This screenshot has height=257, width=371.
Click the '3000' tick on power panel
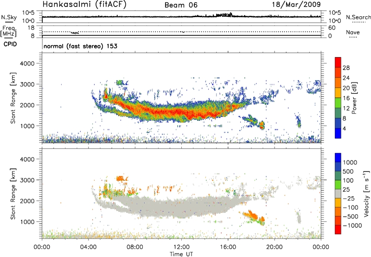point(27,84)
